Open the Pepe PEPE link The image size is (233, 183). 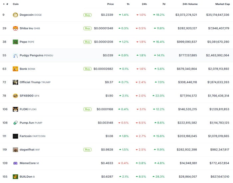(27, 42)
